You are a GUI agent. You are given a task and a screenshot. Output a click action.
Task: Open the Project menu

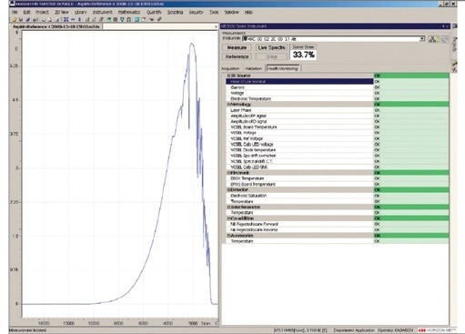click(42, 12)
